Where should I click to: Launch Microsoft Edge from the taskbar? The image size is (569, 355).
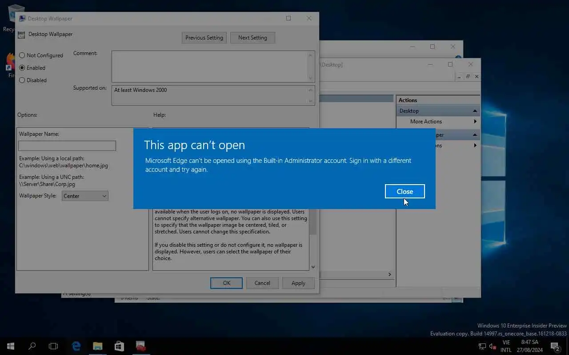(x=76, y=346)
